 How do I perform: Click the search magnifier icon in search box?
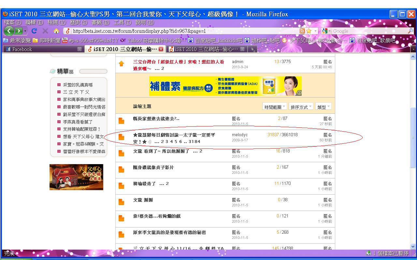pyautogui.click(x=410, y=31)
